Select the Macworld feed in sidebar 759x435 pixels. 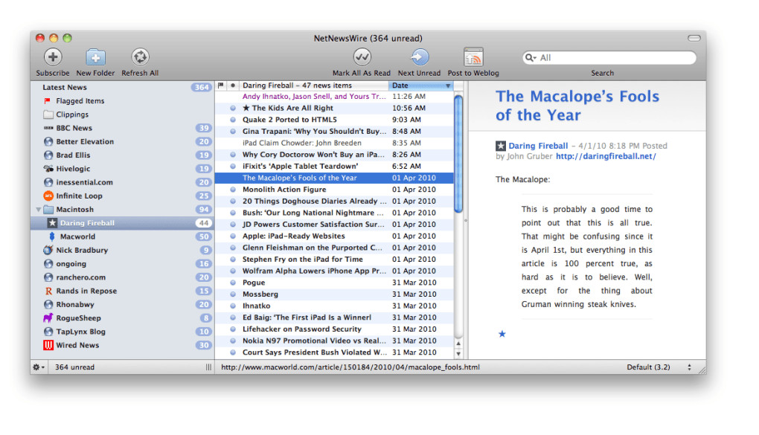[77, 236]
